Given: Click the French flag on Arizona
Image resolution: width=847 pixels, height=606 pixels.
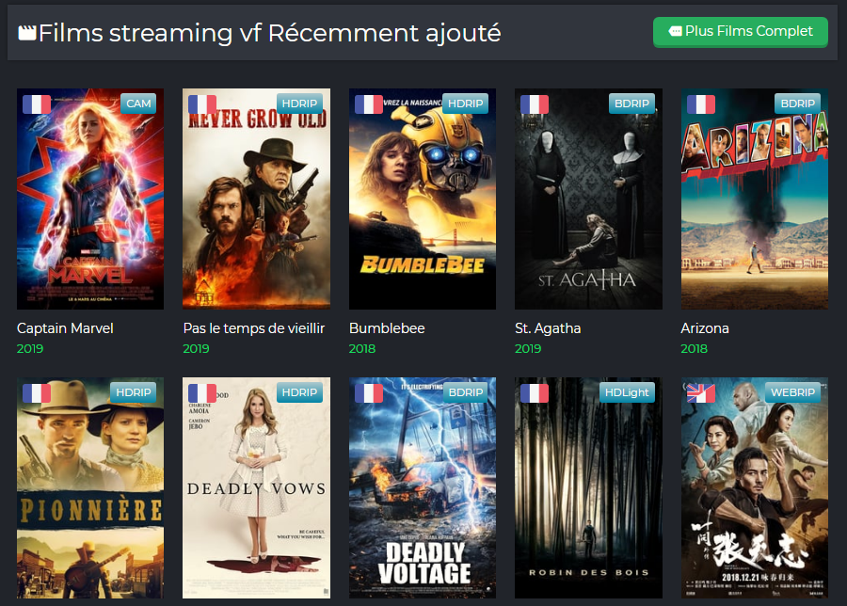Looking at the screenshot, I should pos(701,104).
